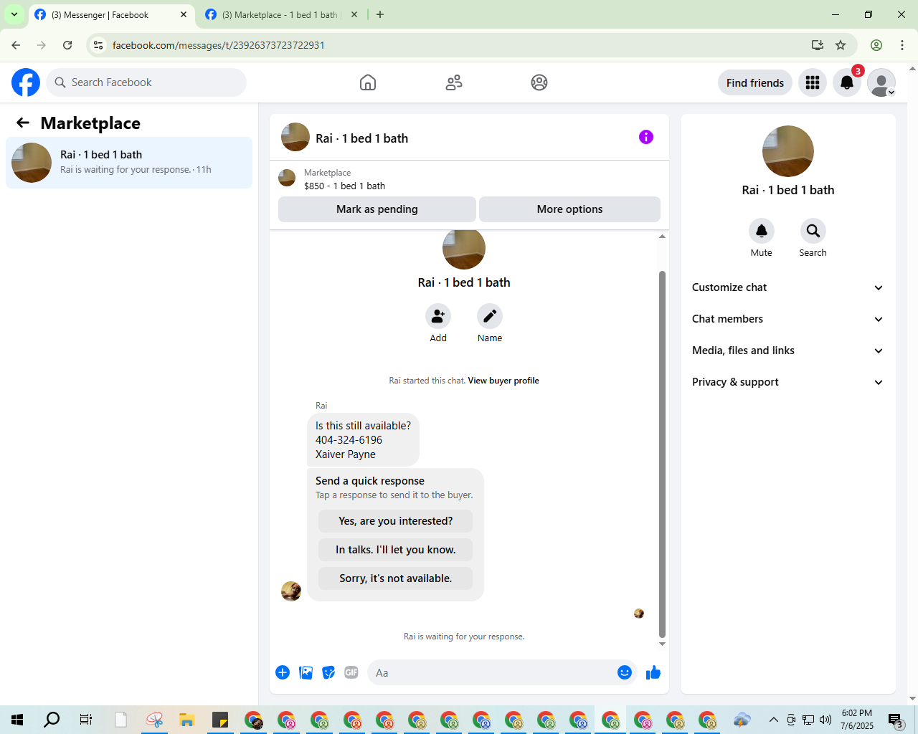Show hidden system tray icons
Screen dimensions: 918x734
point(773,720)
